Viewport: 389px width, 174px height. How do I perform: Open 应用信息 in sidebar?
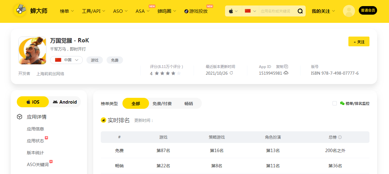click(35, 129)
